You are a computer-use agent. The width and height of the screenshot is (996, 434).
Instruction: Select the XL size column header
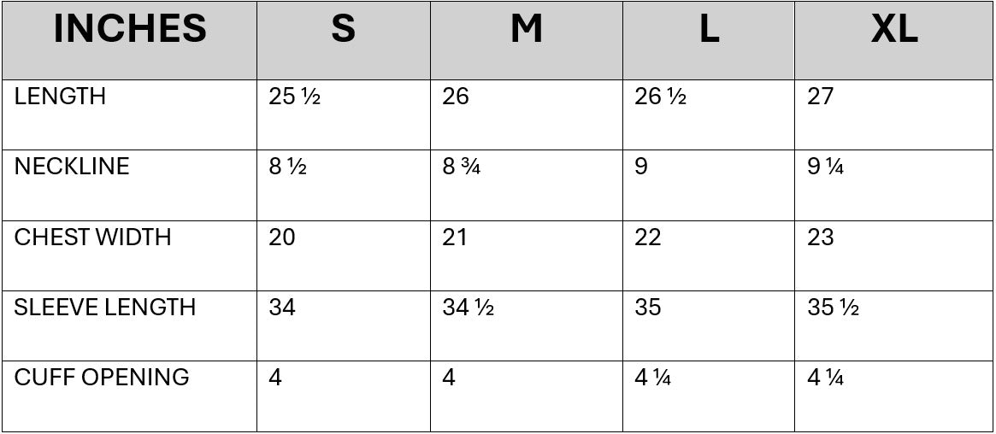pos(894,31)
